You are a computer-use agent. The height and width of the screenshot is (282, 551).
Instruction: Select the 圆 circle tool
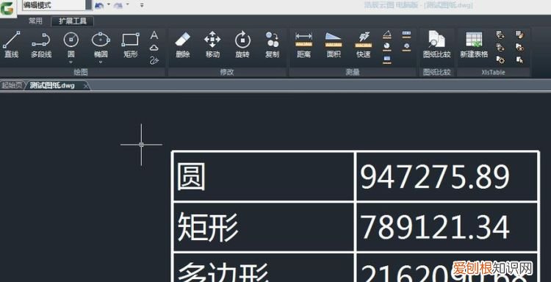tap(71, 45)
